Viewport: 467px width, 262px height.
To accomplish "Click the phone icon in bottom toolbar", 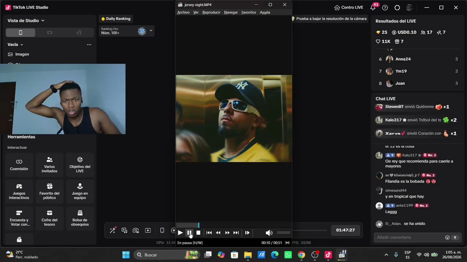I will [162, 230].
